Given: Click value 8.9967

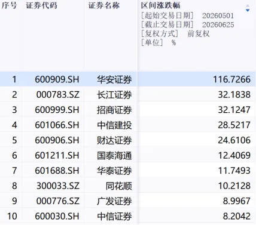Looking at the screenshot, I should tap(236, 201).
